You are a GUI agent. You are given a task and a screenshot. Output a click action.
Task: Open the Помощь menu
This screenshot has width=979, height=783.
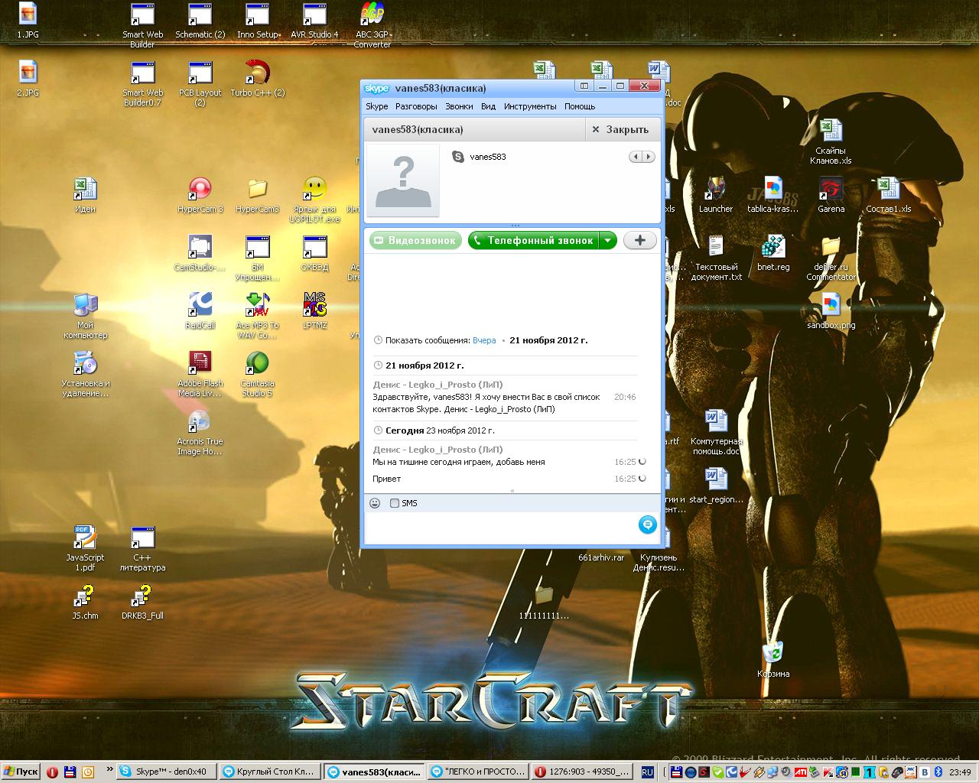(580, 106)
